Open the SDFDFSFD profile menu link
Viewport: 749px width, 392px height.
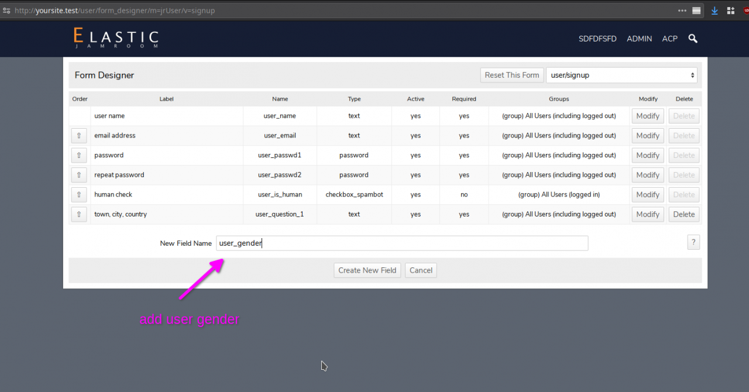[597, 39]
